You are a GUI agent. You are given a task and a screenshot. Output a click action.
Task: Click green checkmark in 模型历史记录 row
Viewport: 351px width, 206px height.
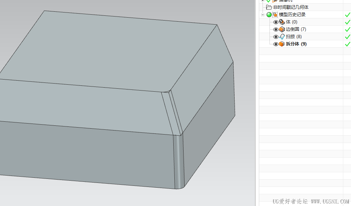pos(347,15)
